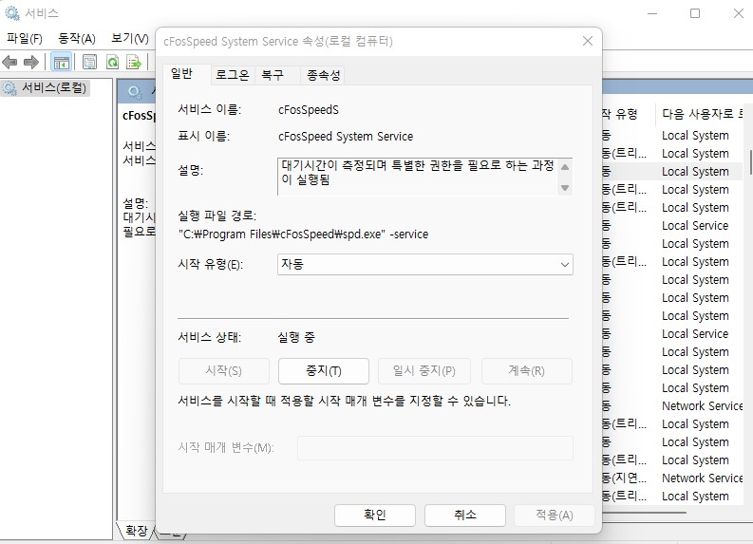Open the 시작 유형 dropdown showing 자동
Viewport: 753px width, 544px height.
pos(425,264)
